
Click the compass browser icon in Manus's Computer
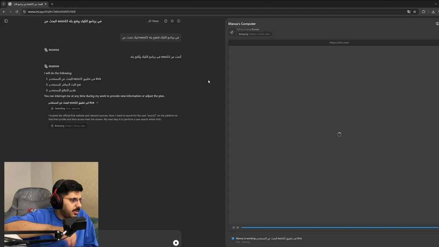[232, 32]
